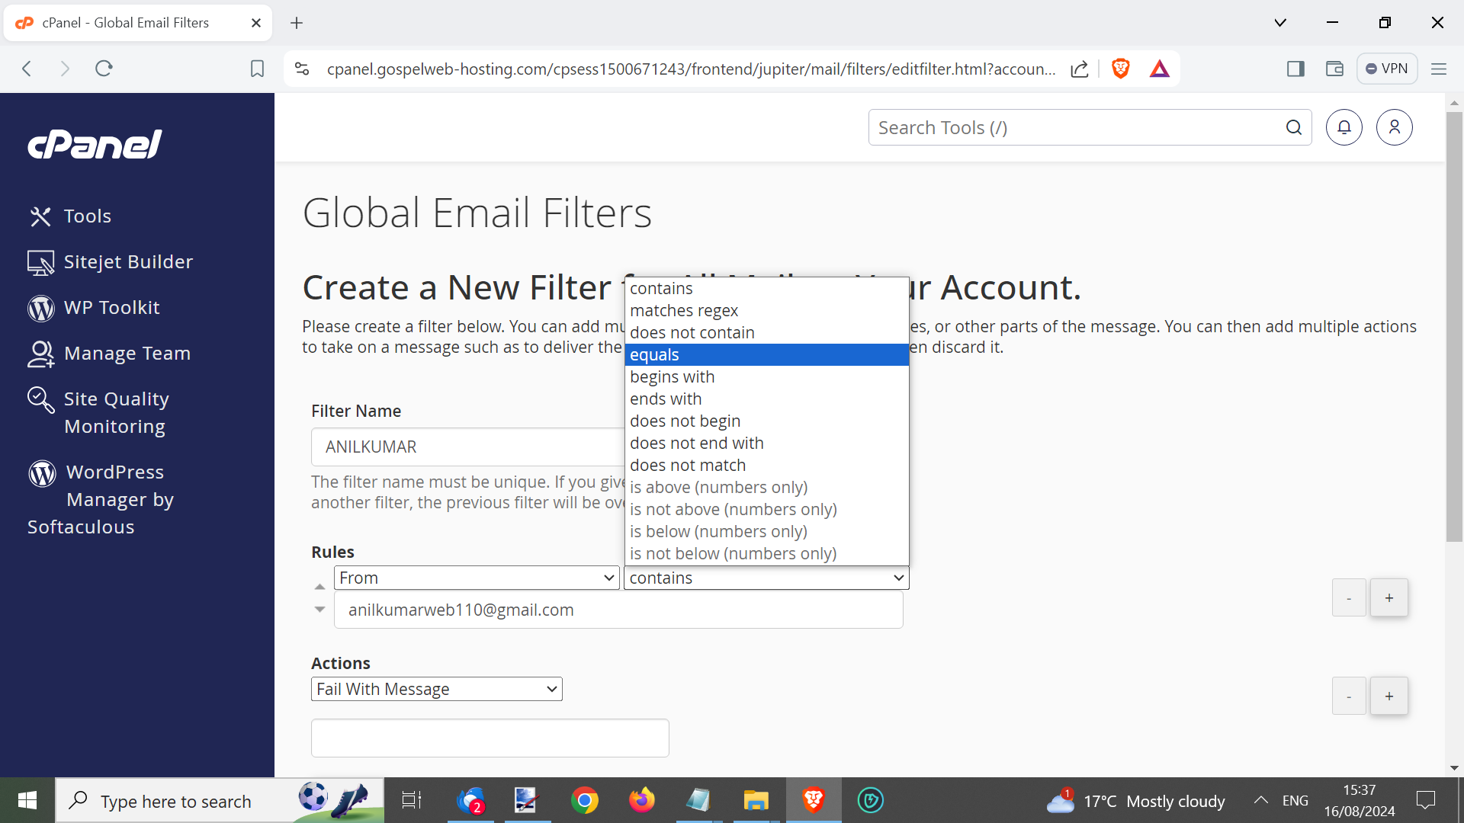Open WP Toolkit in sidebar

point(111,307)
